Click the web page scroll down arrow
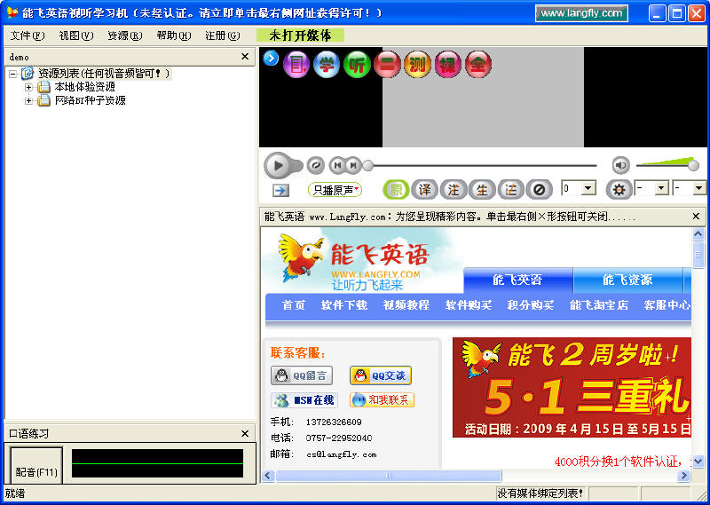This screenshot has width=710, height=505. point(698,462)
